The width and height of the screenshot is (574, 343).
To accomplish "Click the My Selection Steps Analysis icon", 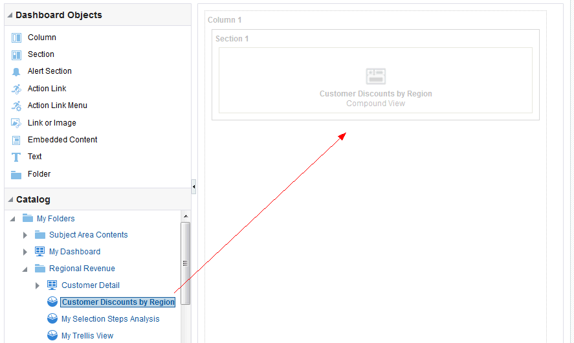I will [52, 318].
